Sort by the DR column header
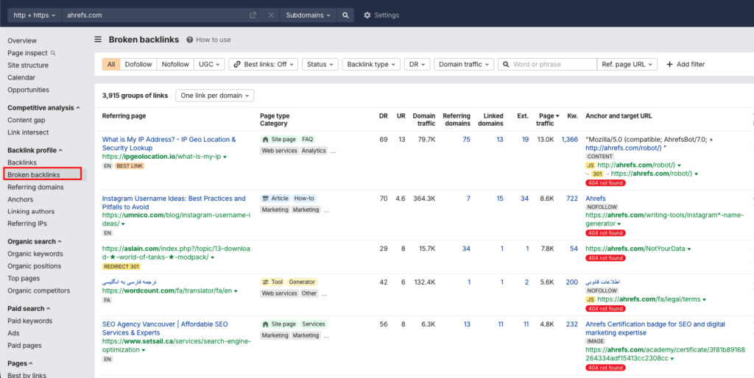Screen dimensions: 754x378 (x=383, y=115)
